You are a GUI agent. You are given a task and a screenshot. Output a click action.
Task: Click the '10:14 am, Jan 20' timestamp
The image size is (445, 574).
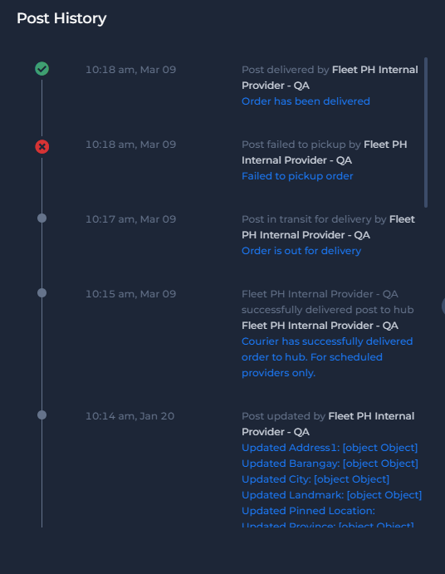pyautogui.click(x=130, y=416)
